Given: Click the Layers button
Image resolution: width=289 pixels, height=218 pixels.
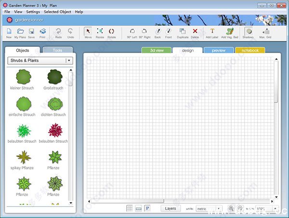Looking at the screenshot, I should 171,208.
